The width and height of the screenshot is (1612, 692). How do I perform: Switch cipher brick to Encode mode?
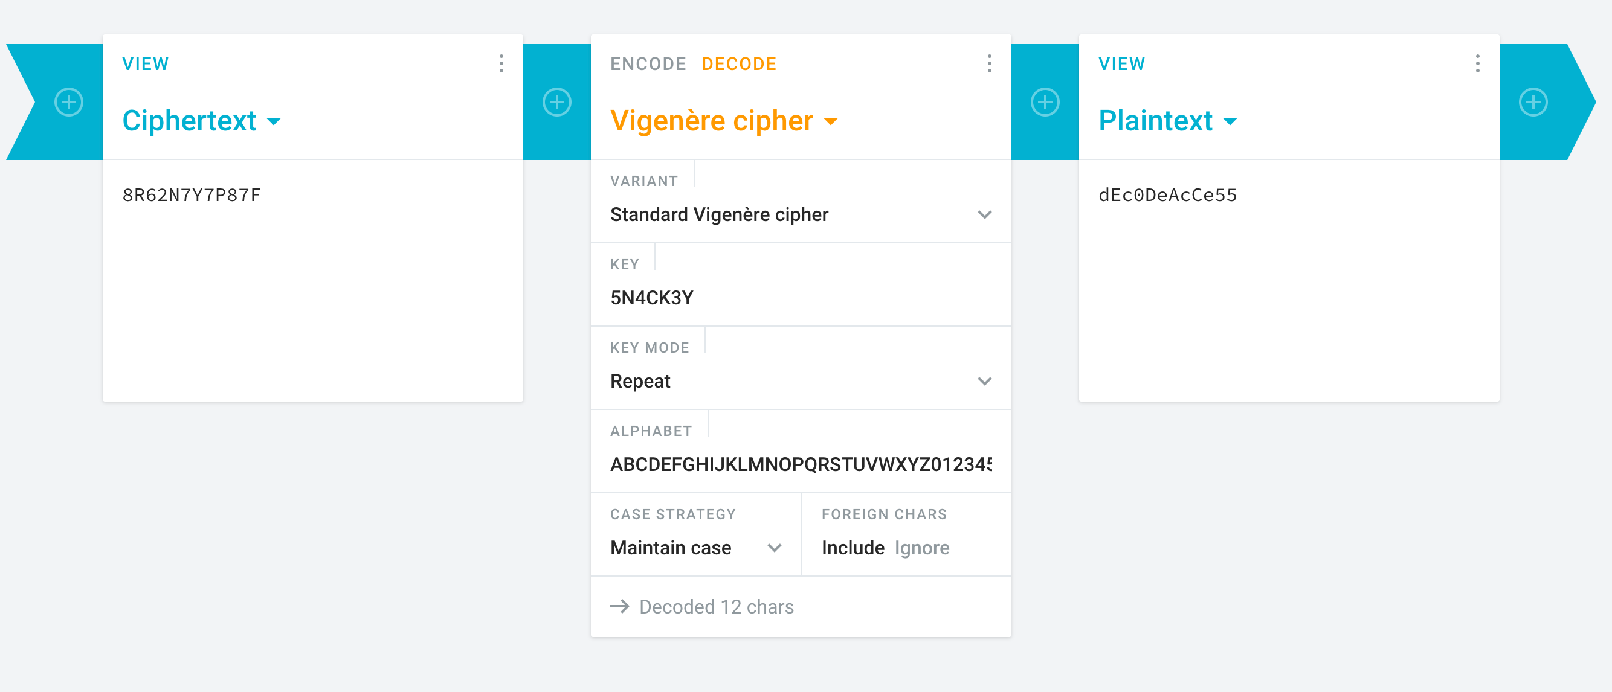648,64
